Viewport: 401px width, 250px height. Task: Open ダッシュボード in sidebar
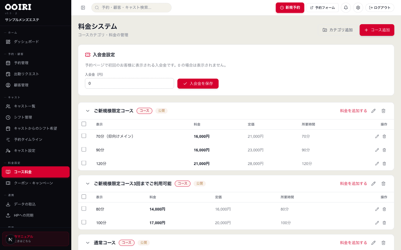36,42
